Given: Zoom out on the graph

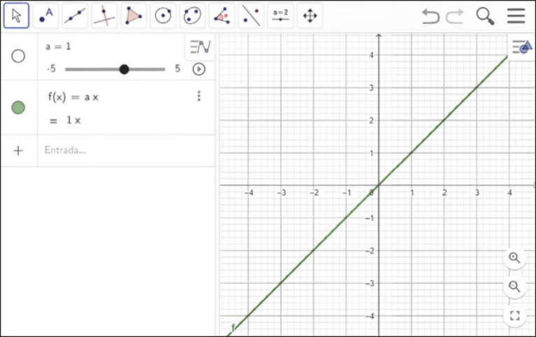Looking at the screenshot, I should coord(514,286).
